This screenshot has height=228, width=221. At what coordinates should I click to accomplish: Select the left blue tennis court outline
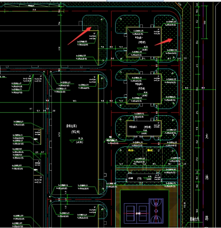130,213
